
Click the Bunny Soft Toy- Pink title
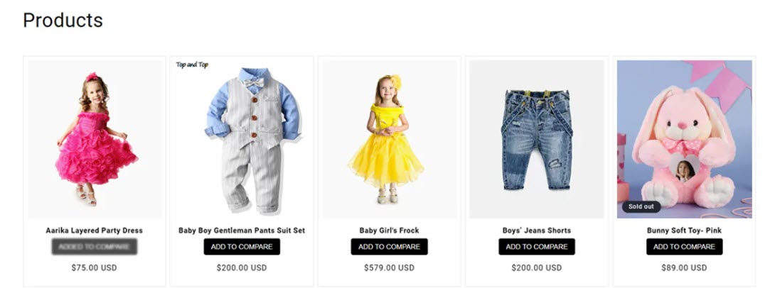pos(684,231)
